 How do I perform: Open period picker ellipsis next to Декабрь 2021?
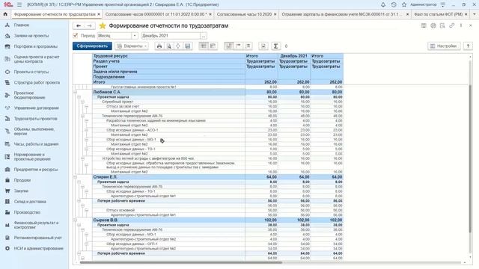click(204, 36)
